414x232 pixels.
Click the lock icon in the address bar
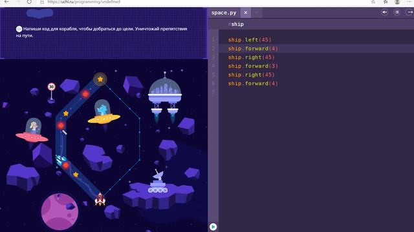(41, 2)
